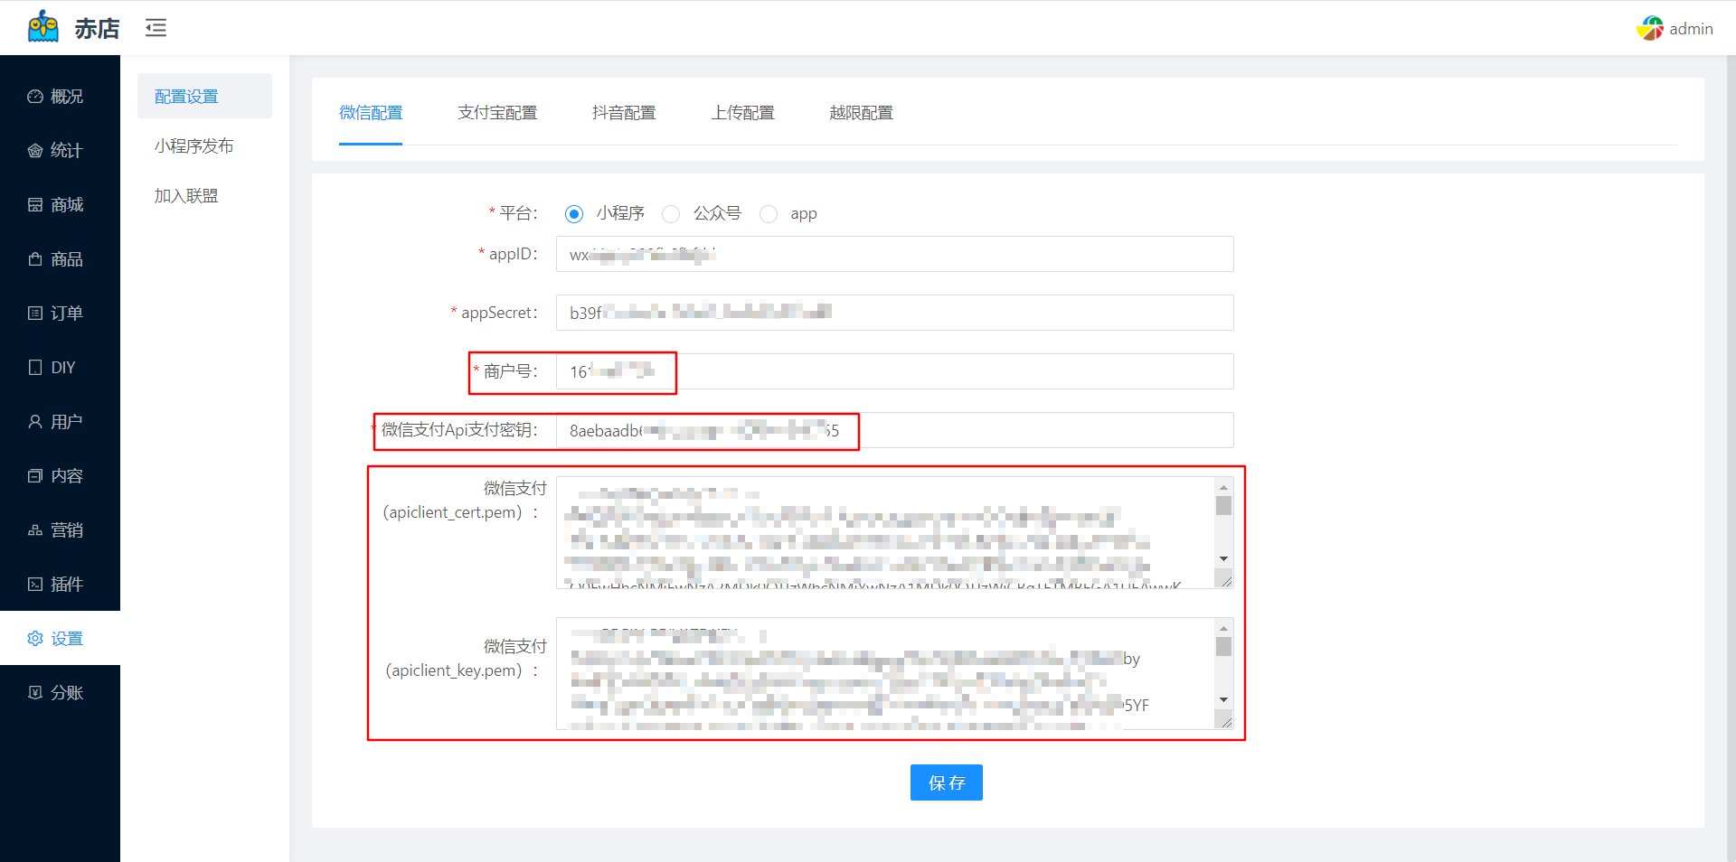Viewport: 1736px width, 862px height.
Task: Click cert.pem textarea scroll up arrow
Action: pos(1223,487)
